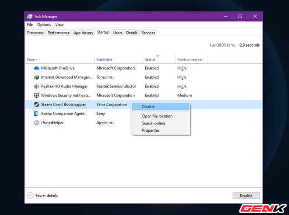The image size is (289, 215).
Task: Click the iTunesHelper music icon
Action: tap(37, 123)
